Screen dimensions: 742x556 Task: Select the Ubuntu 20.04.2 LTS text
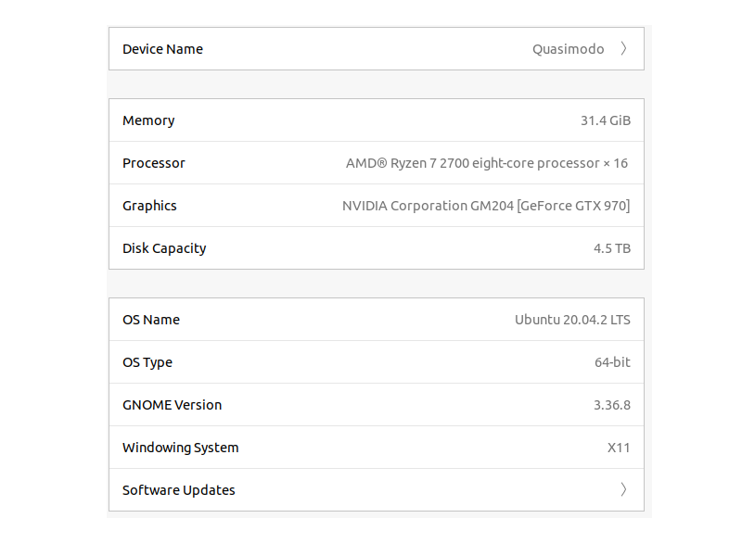click(x=572, y=320)
